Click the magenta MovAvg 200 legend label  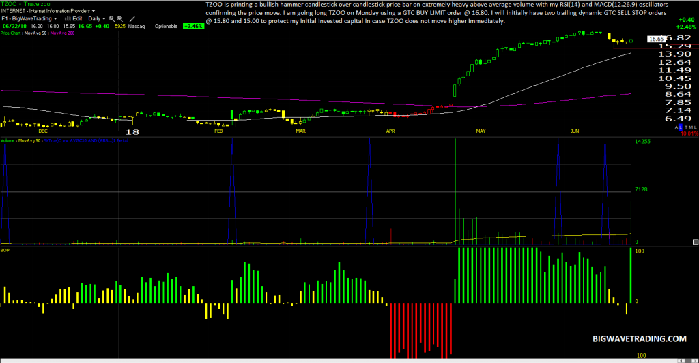(x=62, y=33)
